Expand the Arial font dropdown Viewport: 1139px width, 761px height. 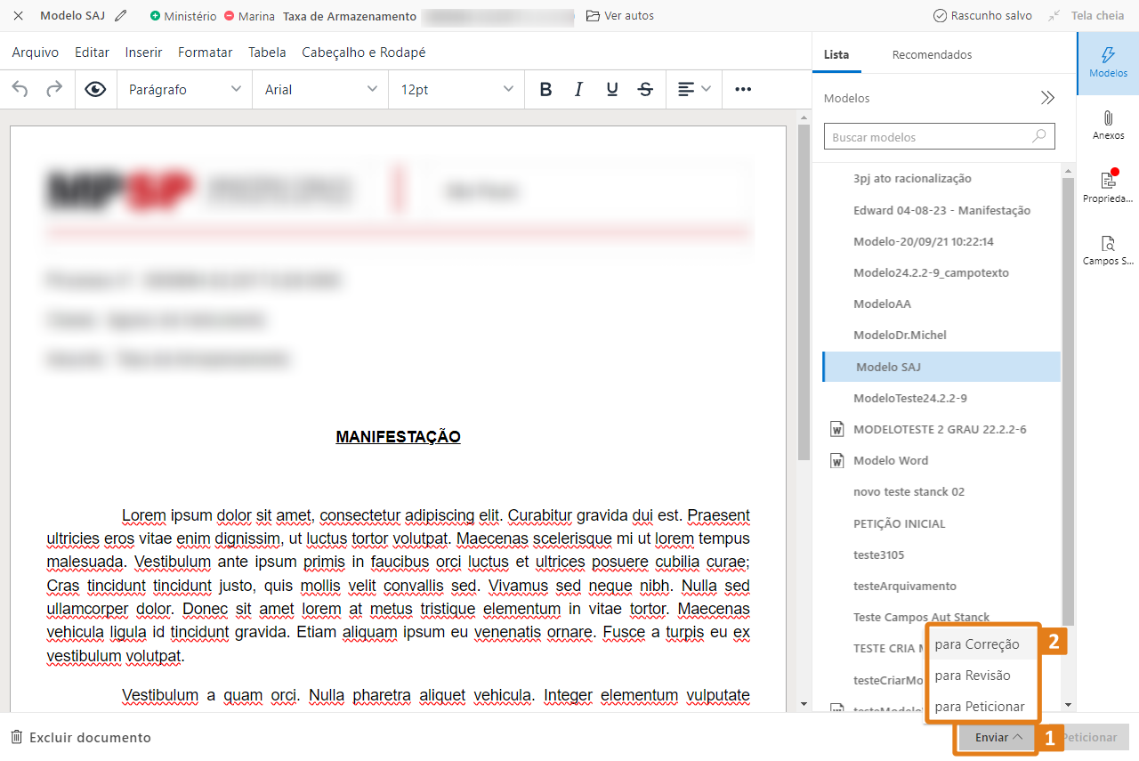click(320, 89)
